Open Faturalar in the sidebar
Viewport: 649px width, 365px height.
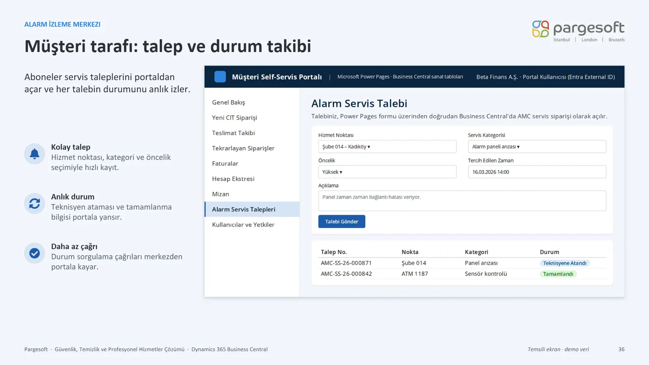pos(252,163)
